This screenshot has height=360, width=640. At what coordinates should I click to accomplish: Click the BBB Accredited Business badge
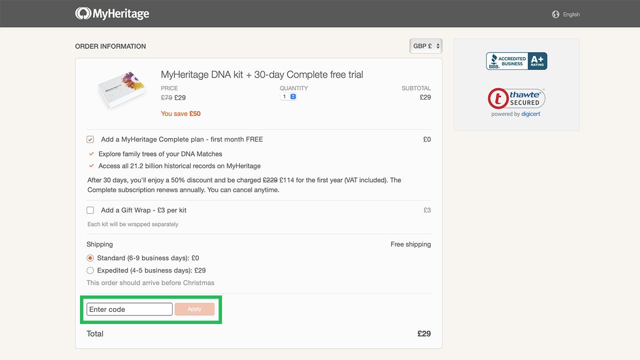click(516, 61)
